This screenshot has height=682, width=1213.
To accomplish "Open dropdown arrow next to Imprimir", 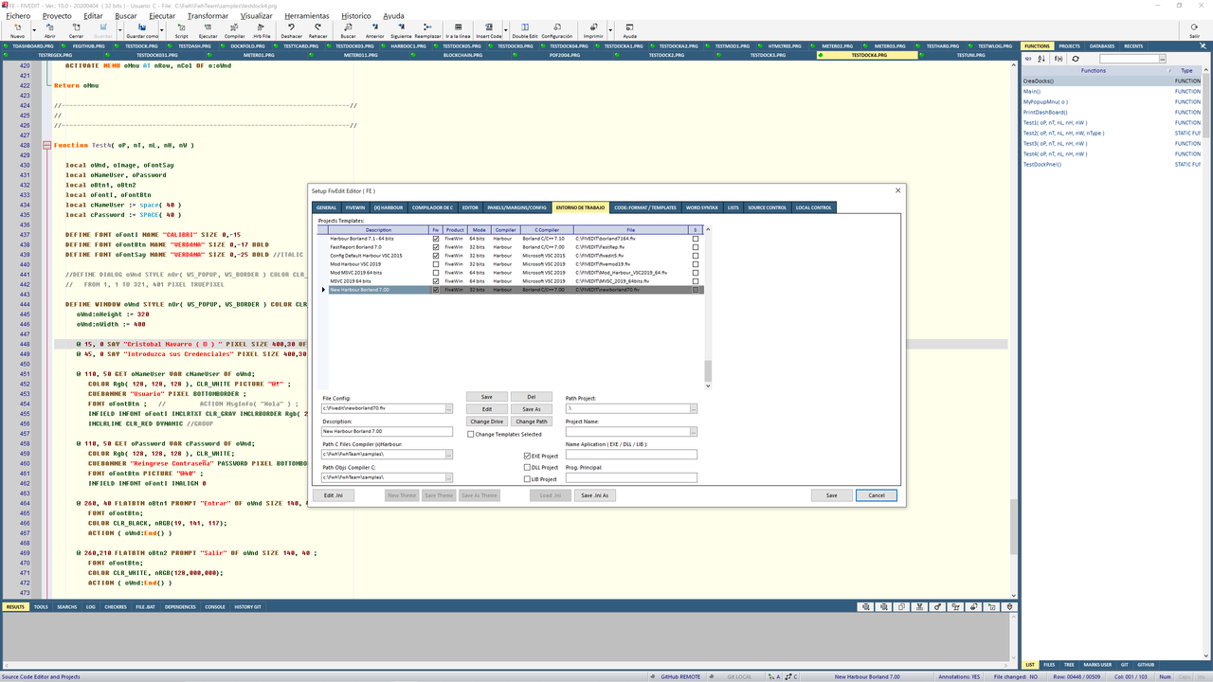I will tap(610, 29).
